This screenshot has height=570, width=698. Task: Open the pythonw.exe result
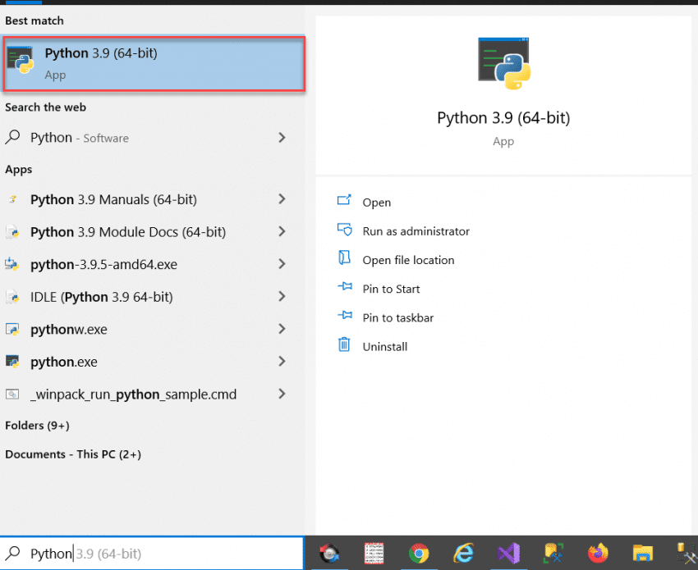[68, 330]
